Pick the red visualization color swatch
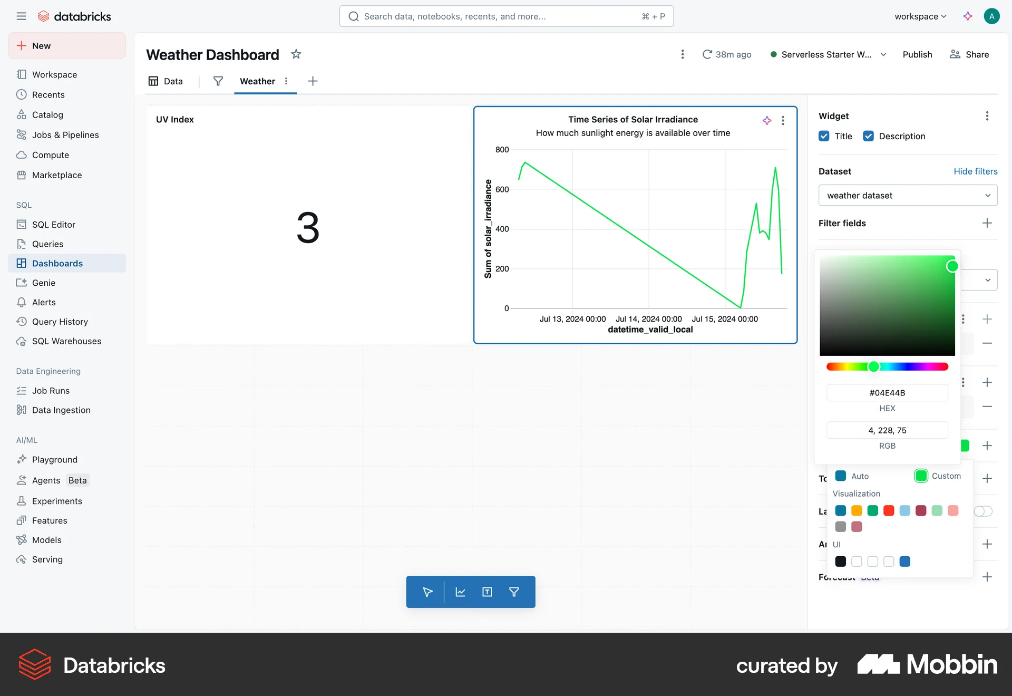Viewport: 1012px width, 696px height. click(x=889, y=510)
